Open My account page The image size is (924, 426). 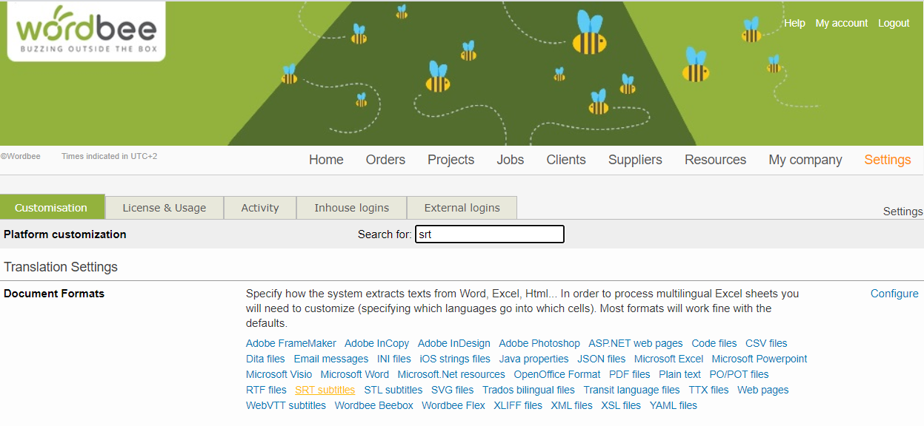(x=841, y=23)
